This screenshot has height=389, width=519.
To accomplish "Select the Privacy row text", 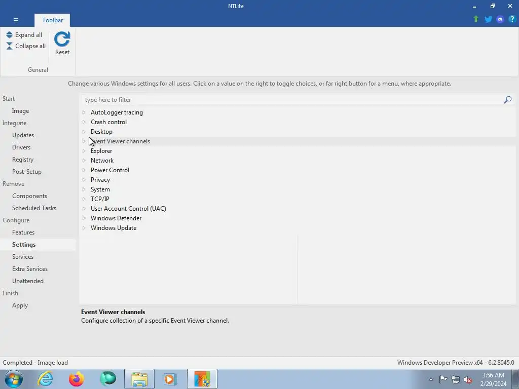I will [x=100, y=180].
